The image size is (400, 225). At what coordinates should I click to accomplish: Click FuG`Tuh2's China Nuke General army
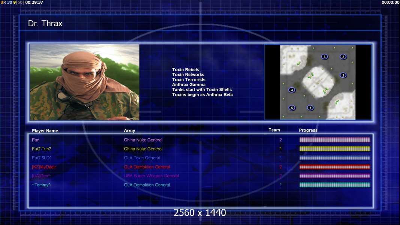tap(143, 149)
